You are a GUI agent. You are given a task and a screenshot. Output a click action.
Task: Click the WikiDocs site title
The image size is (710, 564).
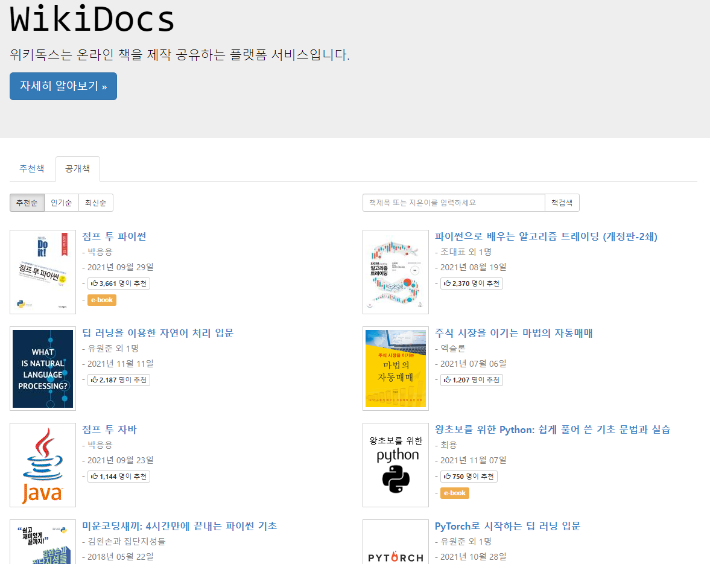click(92, 19)
